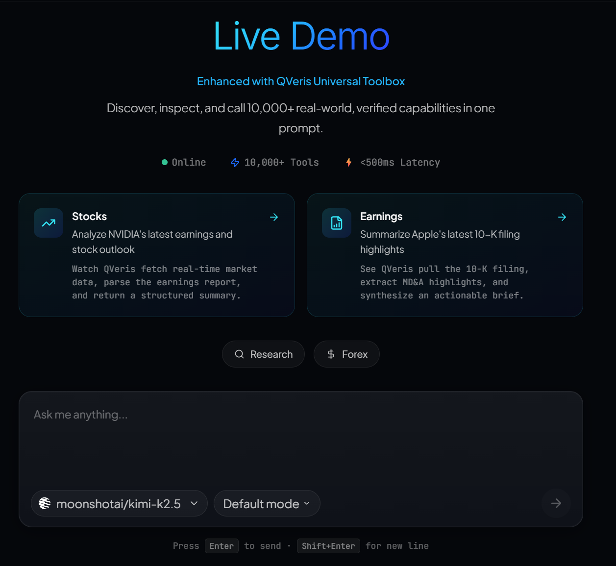Click the green Online status dot

[x=165, y=162]
